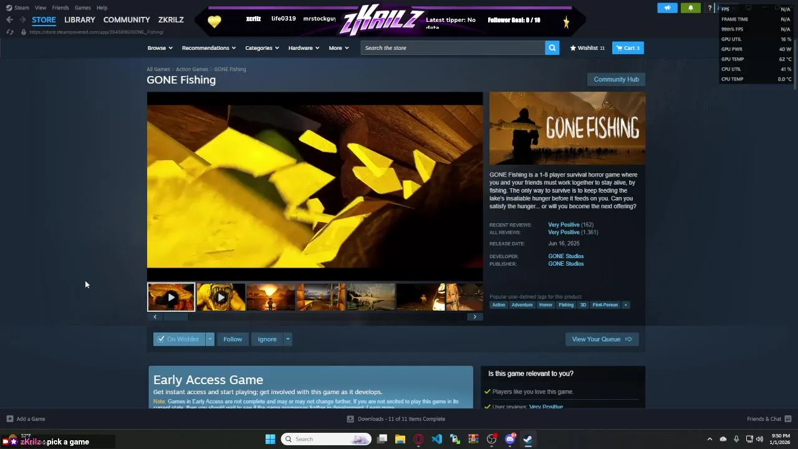Open Opera GX from the taskbar
The image size is (798, 449).
pos(418,439)
